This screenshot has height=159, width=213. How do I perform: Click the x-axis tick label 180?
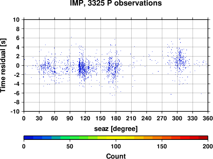[116, 118]
